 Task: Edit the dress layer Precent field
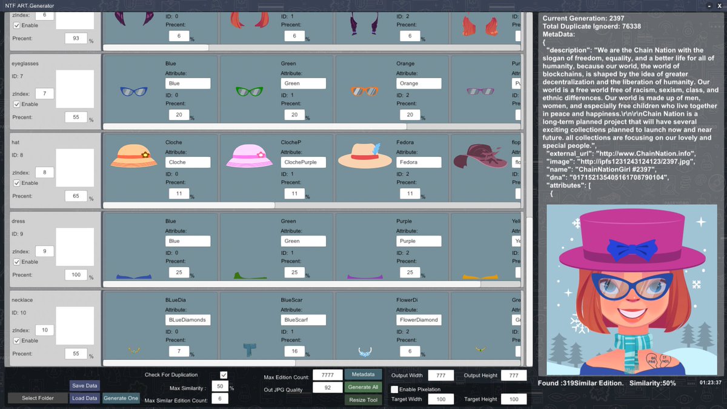[x=76, y=275]
